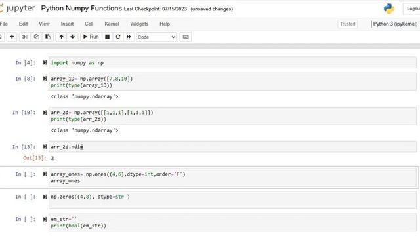The width and height of the screenshot is (420, 236).
Task: Open the Cell menu
Action: (89, 24)
